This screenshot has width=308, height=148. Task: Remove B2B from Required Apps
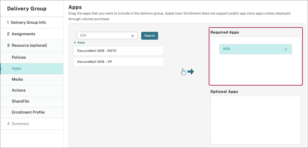pyautogui.click(x=286, y=49)
